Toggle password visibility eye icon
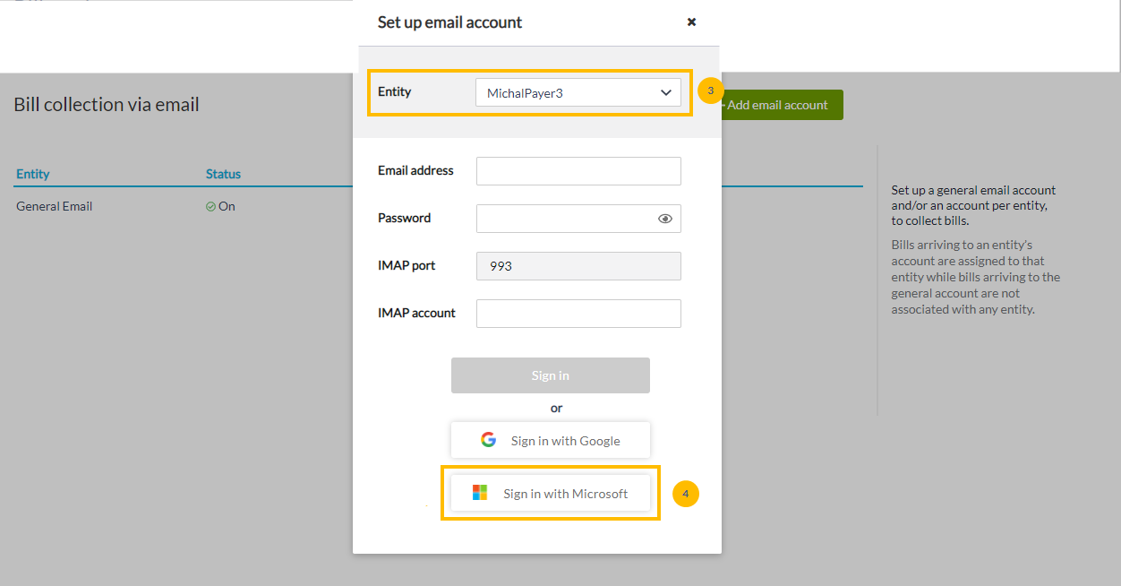The height and width of the screenshot is (586, 1121). pos(664,219)
